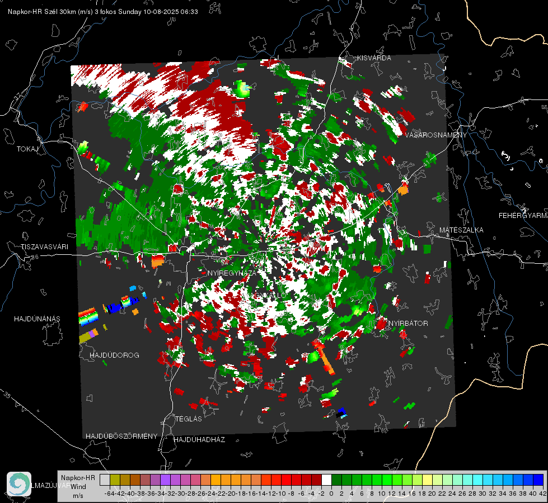Viewport: 548px width, 503px height.
Task: Select the NAGYKÁLLÓ city label
Action: [x=265, y=295]
